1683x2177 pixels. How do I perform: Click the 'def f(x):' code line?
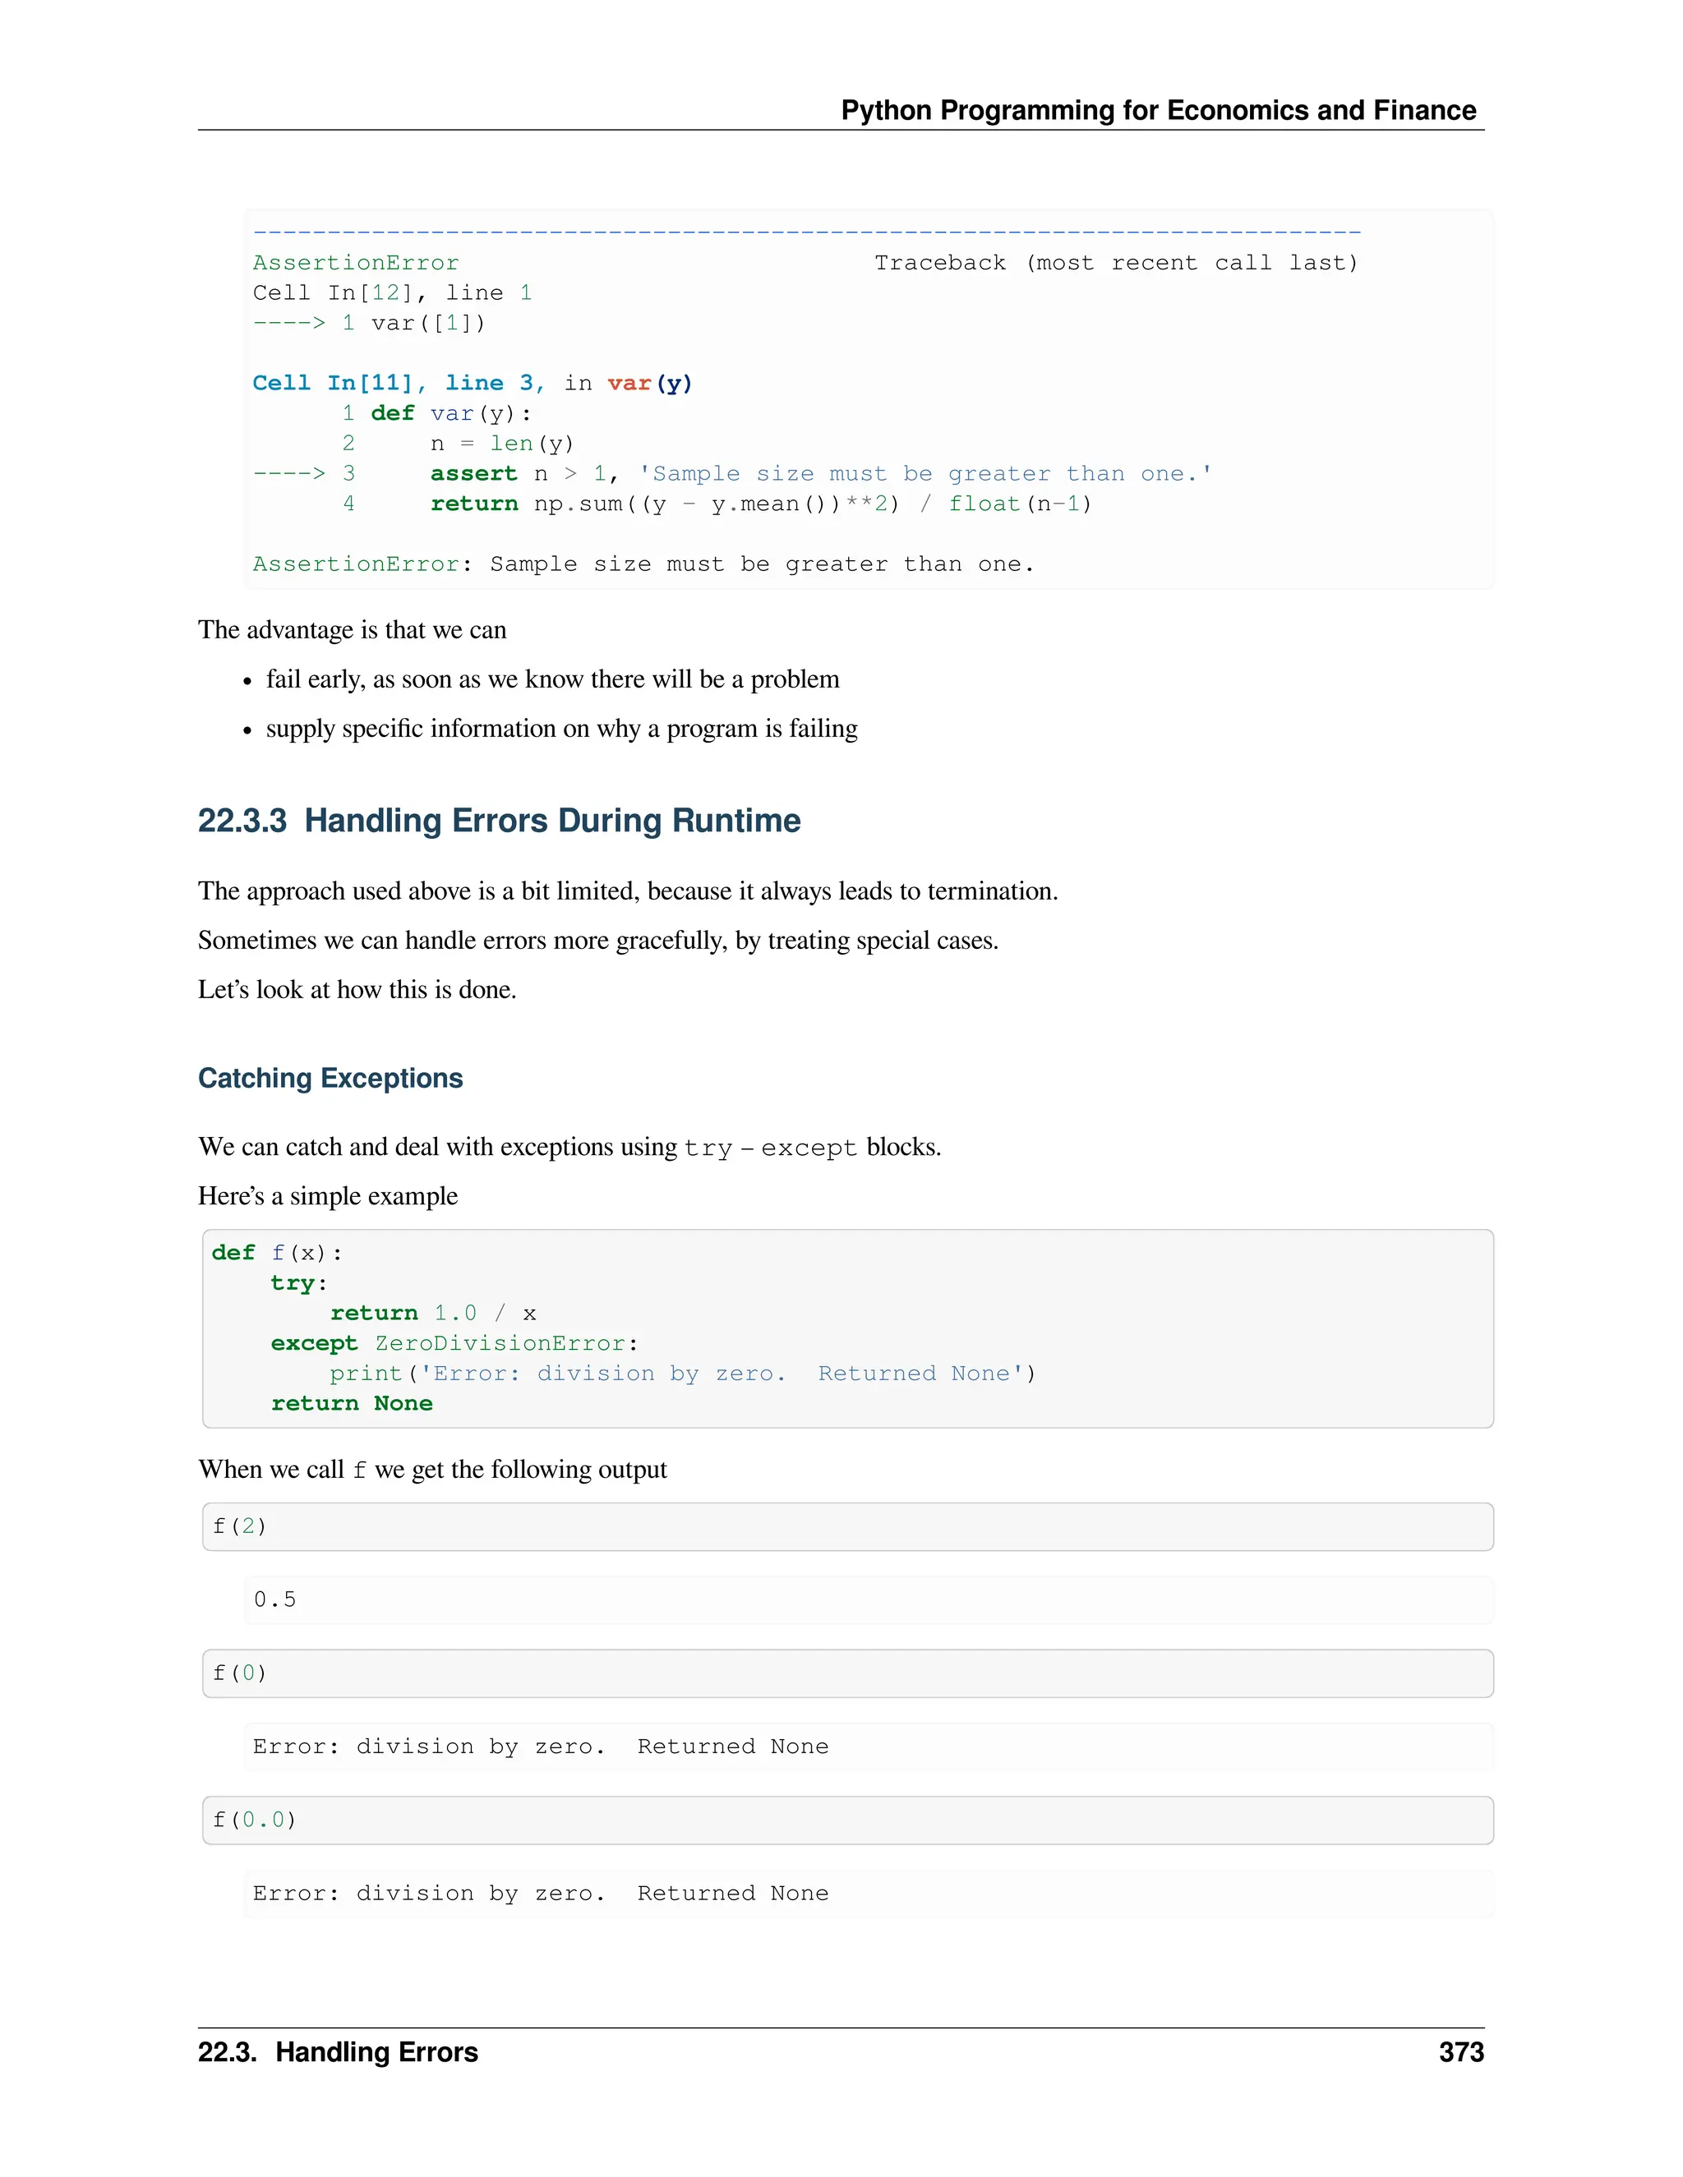coord(277,1253)
